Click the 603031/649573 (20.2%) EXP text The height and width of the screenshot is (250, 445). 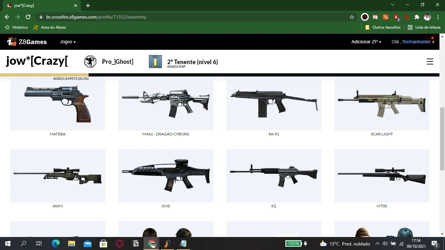[71, 79]
